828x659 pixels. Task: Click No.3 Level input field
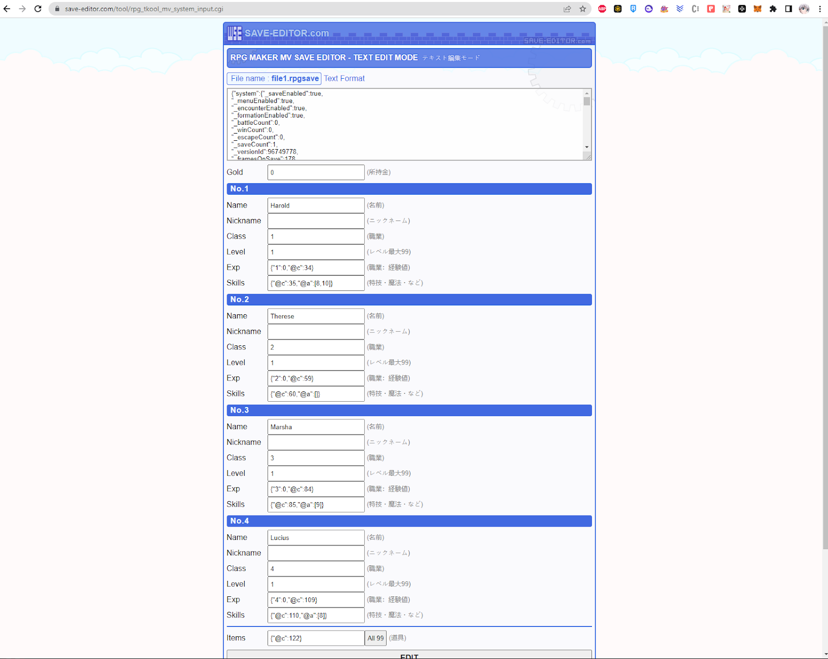(x=316, y=474)
